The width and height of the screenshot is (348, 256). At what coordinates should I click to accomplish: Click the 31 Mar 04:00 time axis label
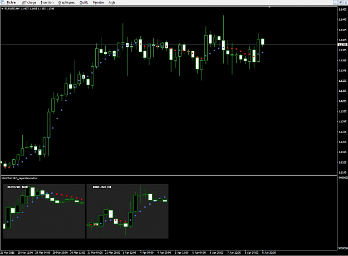(x=95, y=253)
